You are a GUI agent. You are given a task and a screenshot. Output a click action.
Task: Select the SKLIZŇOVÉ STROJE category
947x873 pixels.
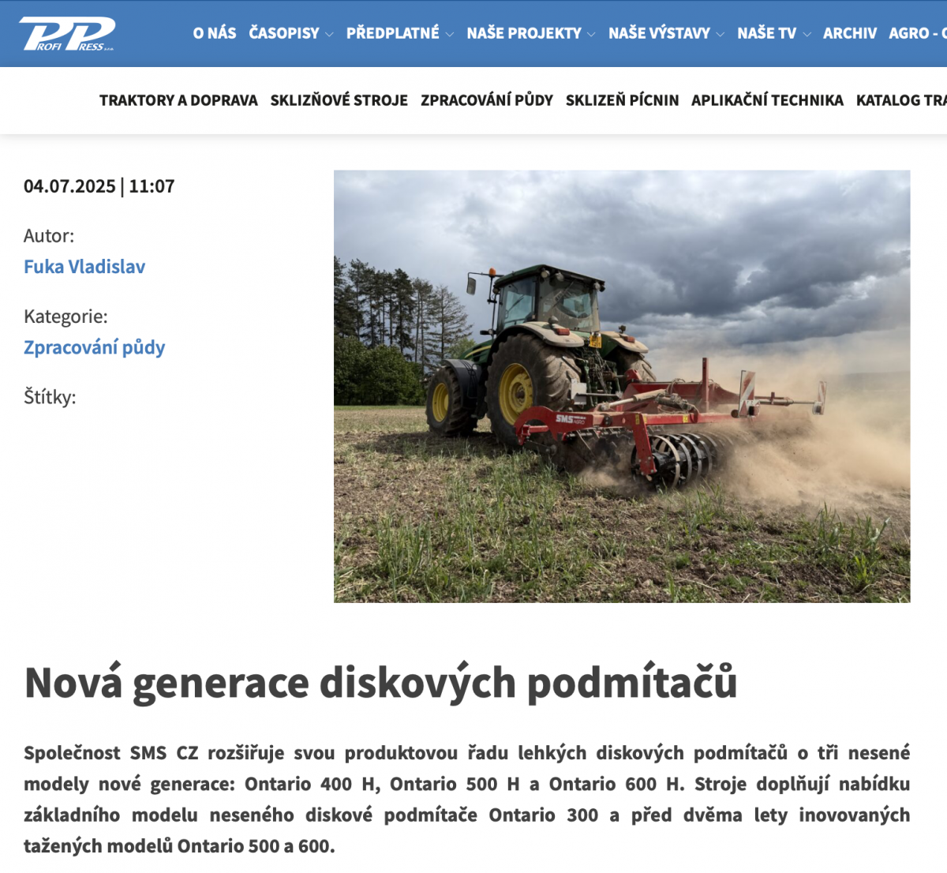pos(339,100)
